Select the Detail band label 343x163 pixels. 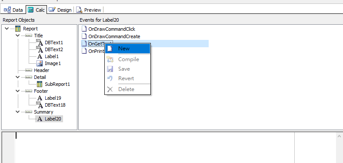pyautogui.click(x=40, y=77)
